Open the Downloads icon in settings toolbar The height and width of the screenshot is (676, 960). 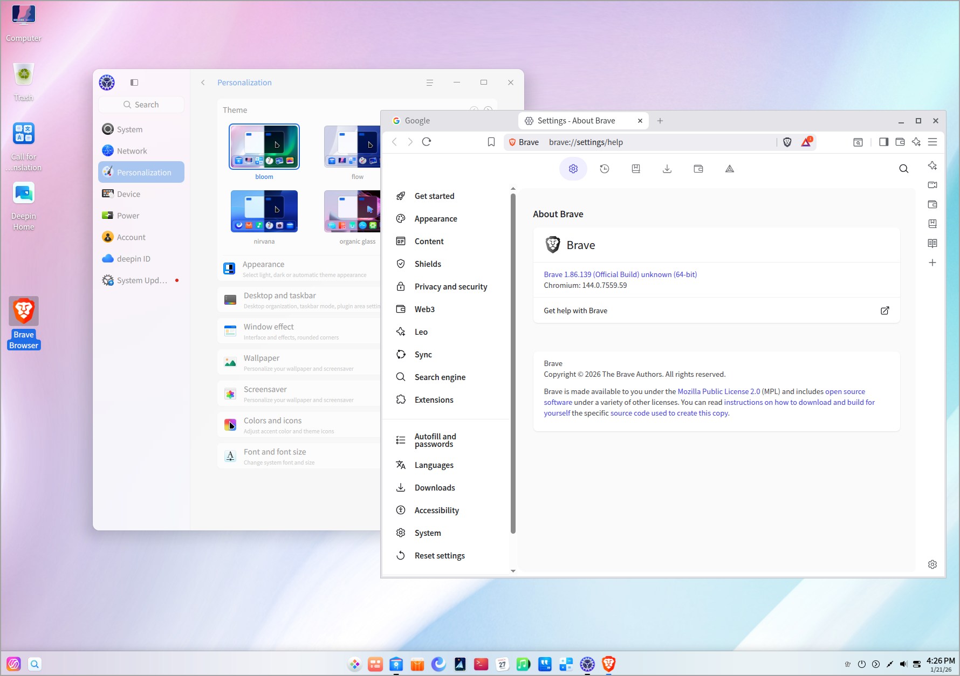pos(667,169)
